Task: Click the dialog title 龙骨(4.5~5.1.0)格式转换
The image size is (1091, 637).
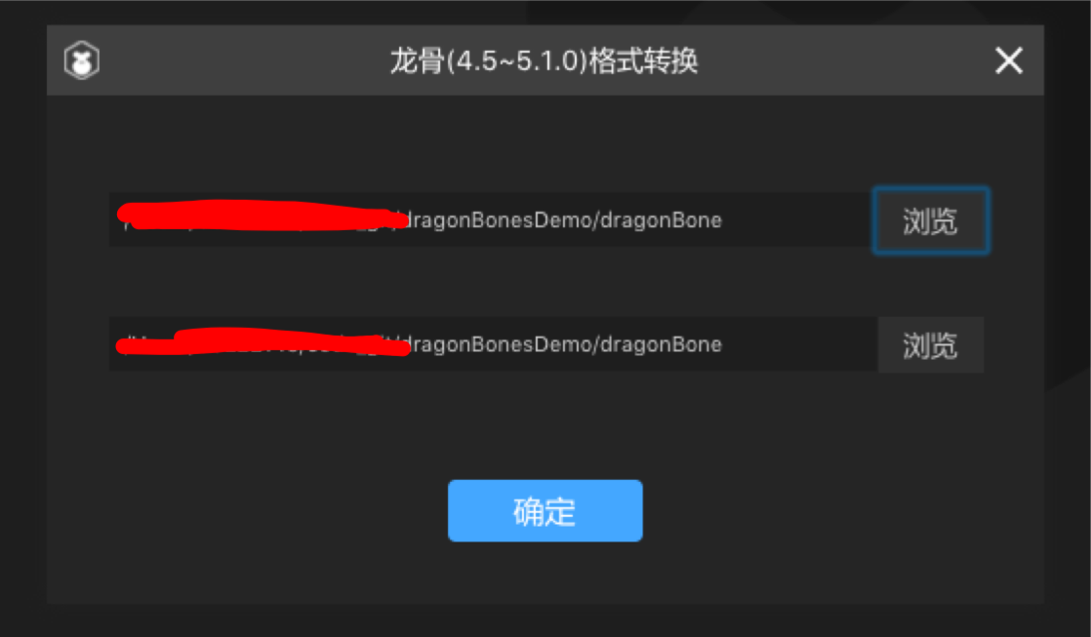Action: (545, 61)
